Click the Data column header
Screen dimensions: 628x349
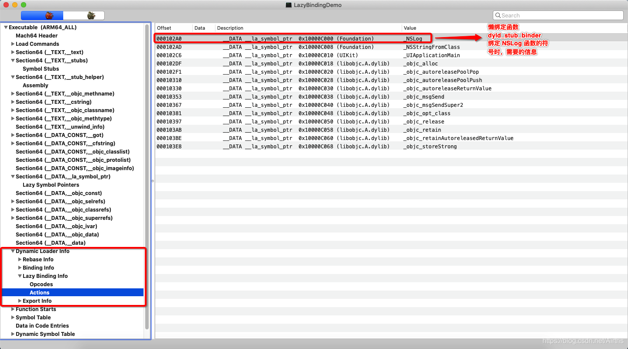click(x=204, y=28)
